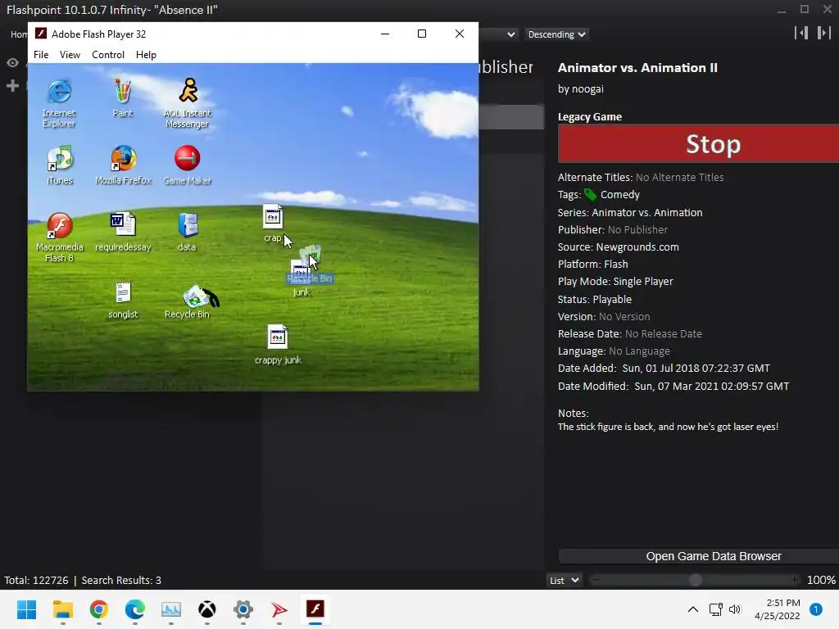
Task: Select the Game Maker icon
Action: [188, 158]
